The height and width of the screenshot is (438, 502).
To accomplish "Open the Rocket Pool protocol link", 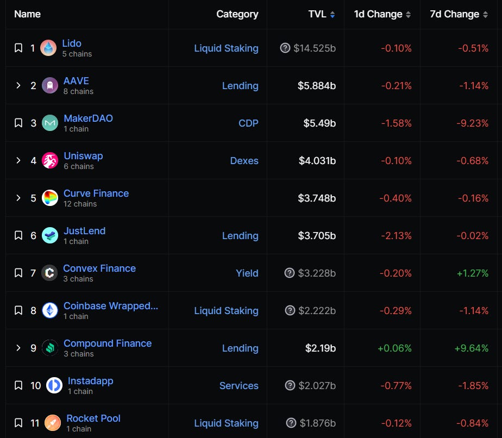I will pyautogui.click(x=93, y=418).
